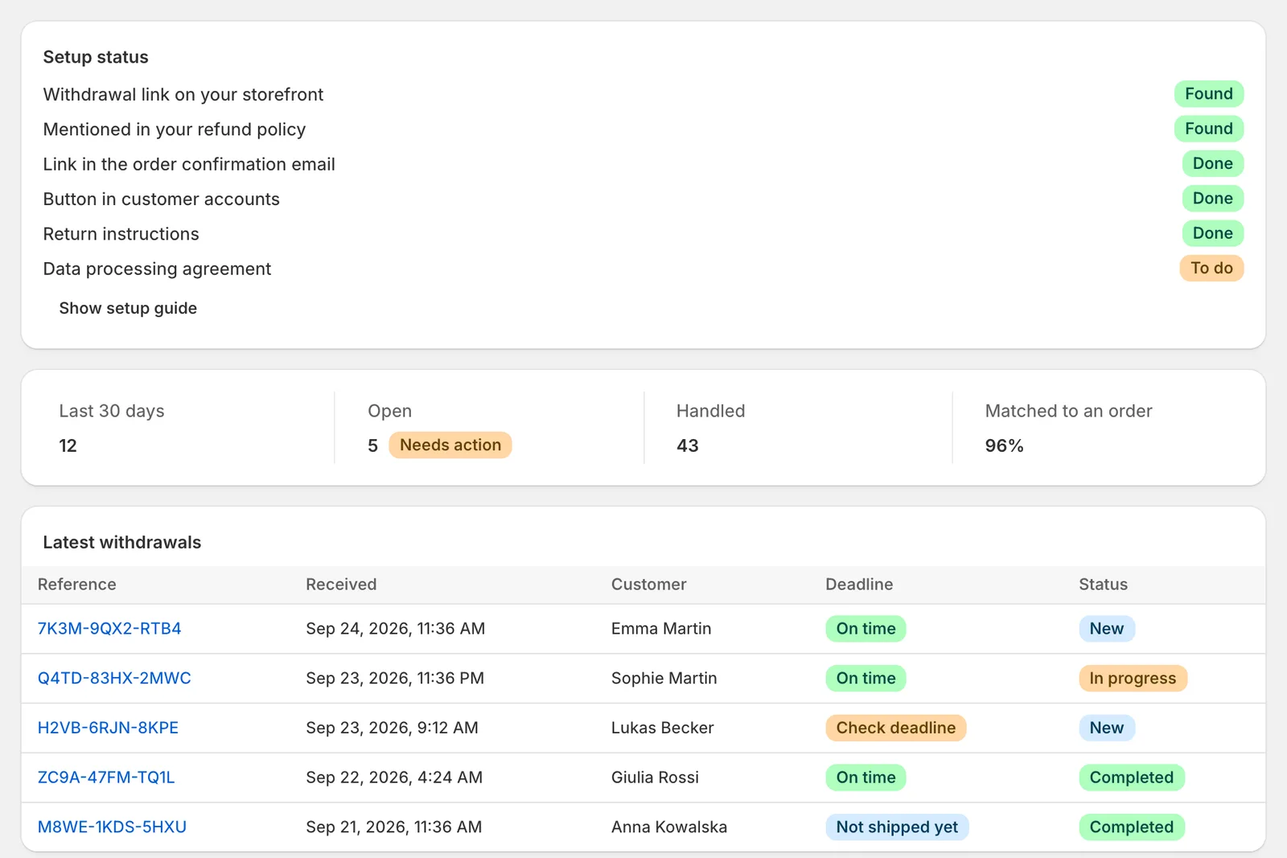1287x858 pixels.
Task: Click received date Sep 22, 2026, 4:24 AM
Action: [394, 778]
